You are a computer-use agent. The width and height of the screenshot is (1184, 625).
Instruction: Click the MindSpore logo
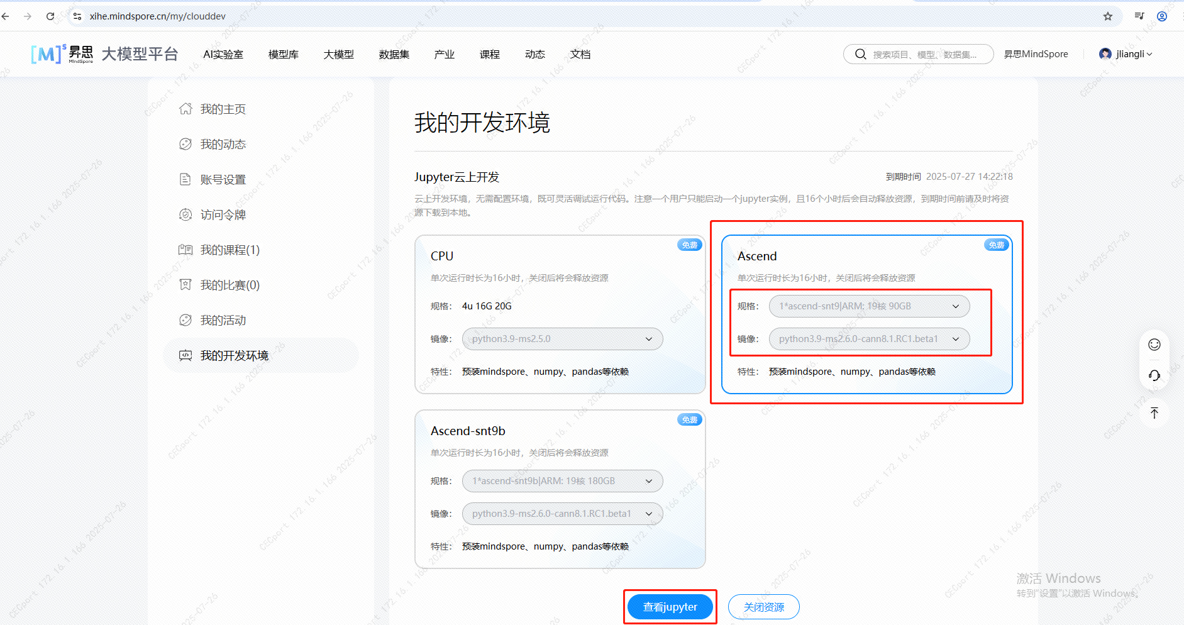(x=62, y=54)
